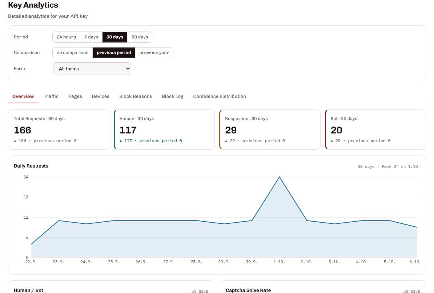
Task: View the Block Reasons tab
Action: pos(136,96)
